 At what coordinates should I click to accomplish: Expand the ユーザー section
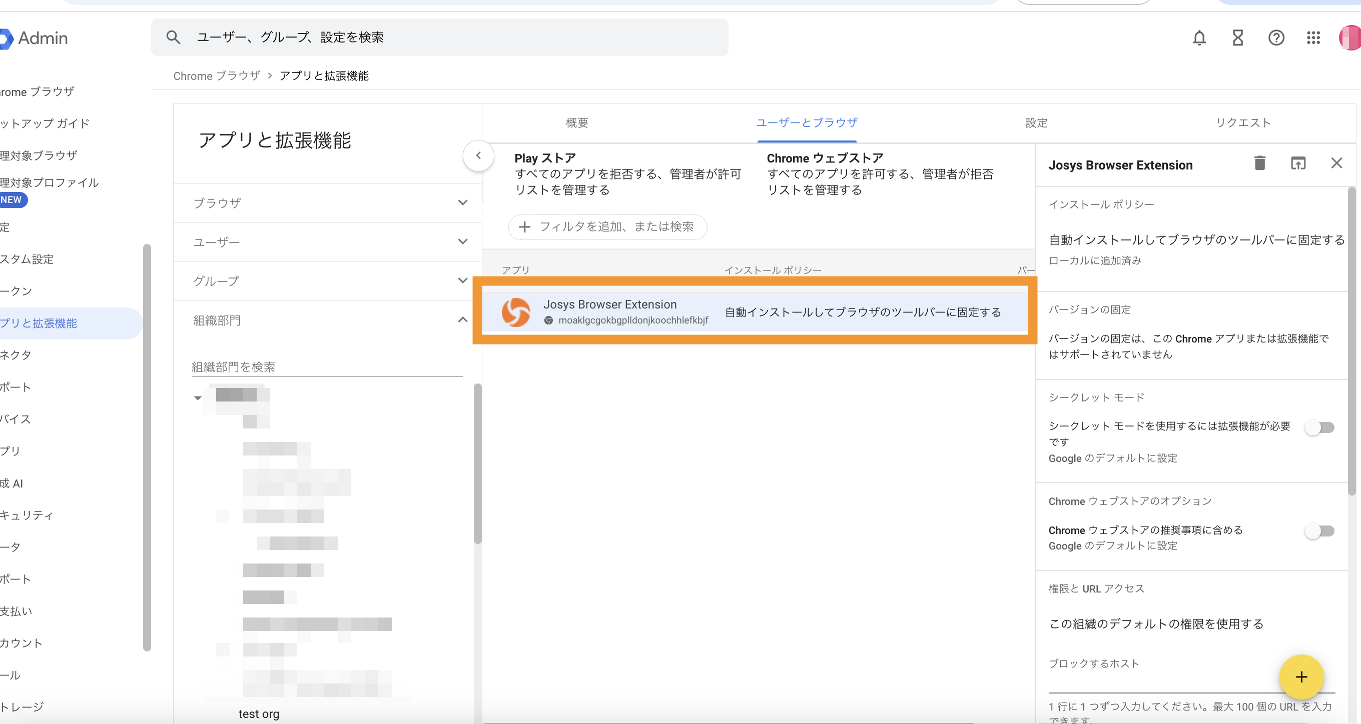coord(327,242)
